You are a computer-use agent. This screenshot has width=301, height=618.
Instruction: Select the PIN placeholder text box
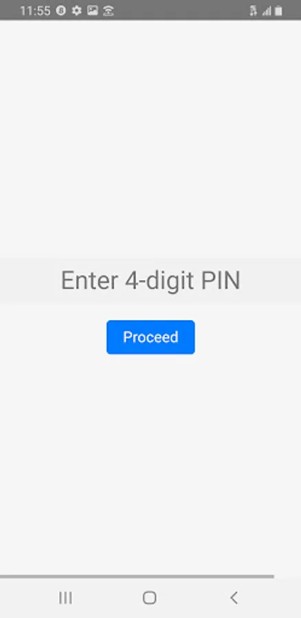pyautogui.click(x=150, y=280)
